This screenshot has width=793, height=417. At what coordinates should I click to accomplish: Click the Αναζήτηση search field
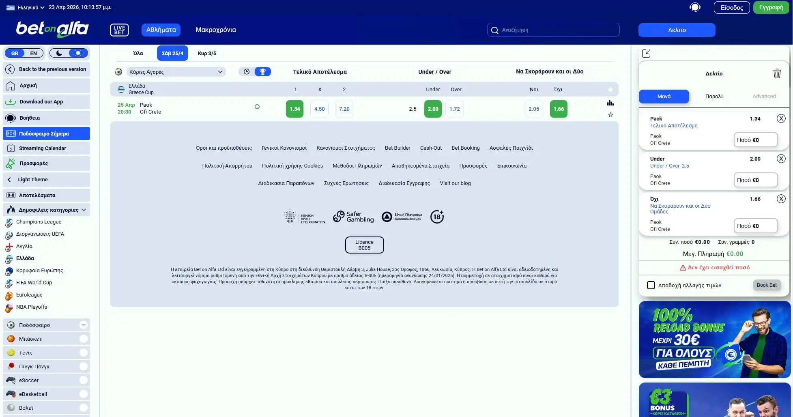click(553, 30)
